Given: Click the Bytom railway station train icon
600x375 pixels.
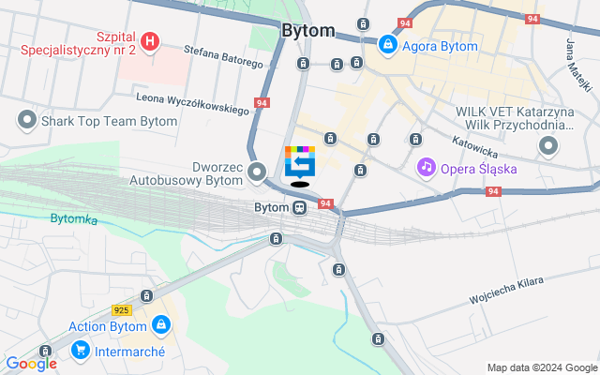Looking at the screenshot, I should coord(300,208).
